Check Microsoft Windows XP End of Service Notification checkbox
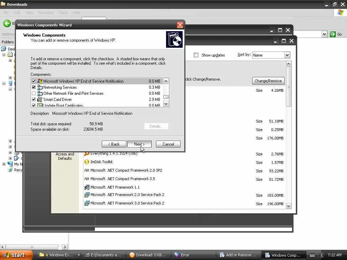Image resolution: width=347 pixels, height=260 pixels. (x=34, y=81)
